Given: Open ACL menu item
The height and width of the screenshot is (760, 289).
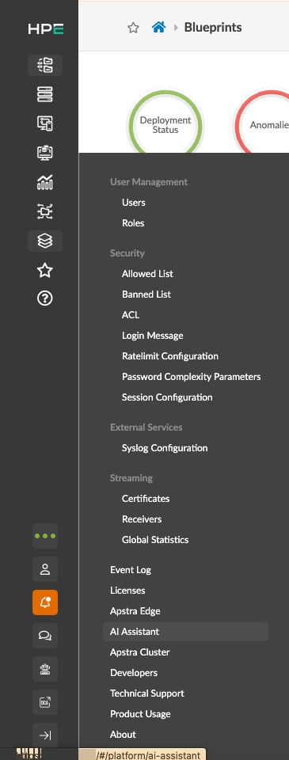Looking at the screenshot, I should pyautogui.click(x=131, y=315).
